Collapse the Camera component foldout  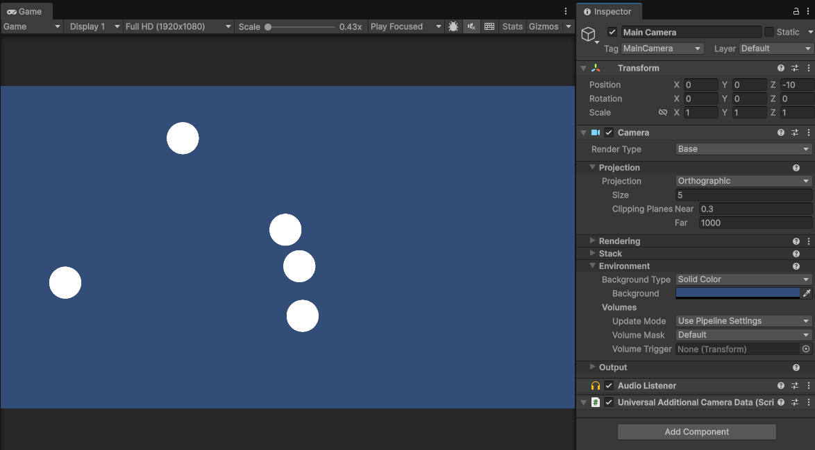coord(584,132)
